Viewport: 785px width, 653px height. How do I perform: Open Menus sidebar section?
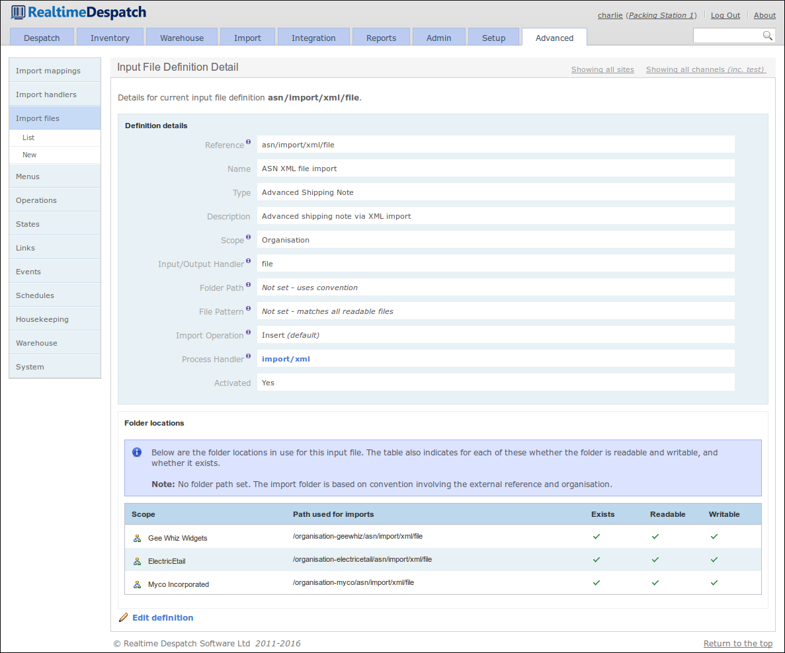click(55, 176)
